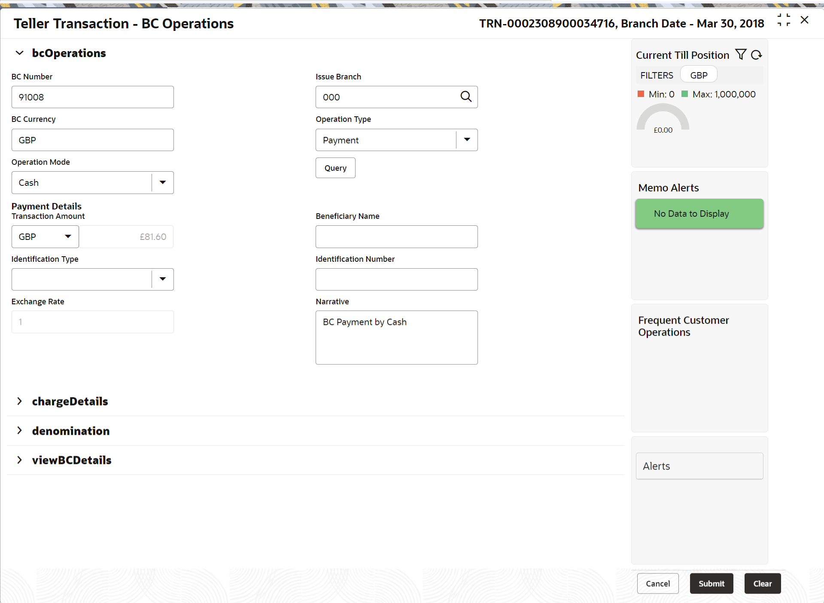Click the Clear button

pyautogui.click(x=763, y=584)
